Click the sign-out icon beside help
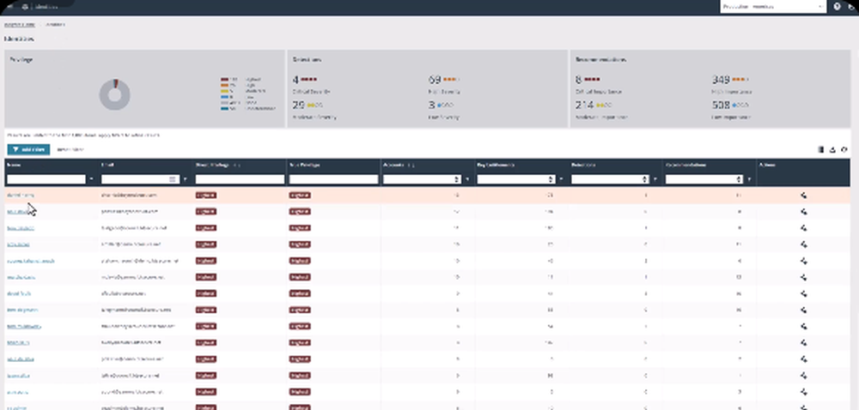Viewport: 859px width, 410px height. point(850,7)
